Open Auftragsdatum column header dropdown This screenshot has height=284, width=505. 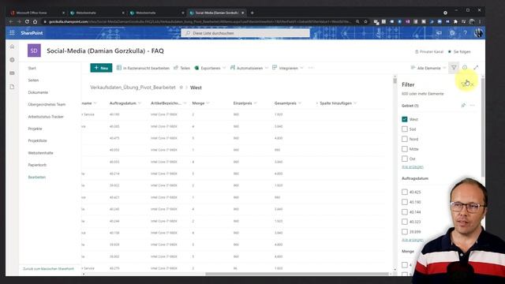tap(140, 103)
